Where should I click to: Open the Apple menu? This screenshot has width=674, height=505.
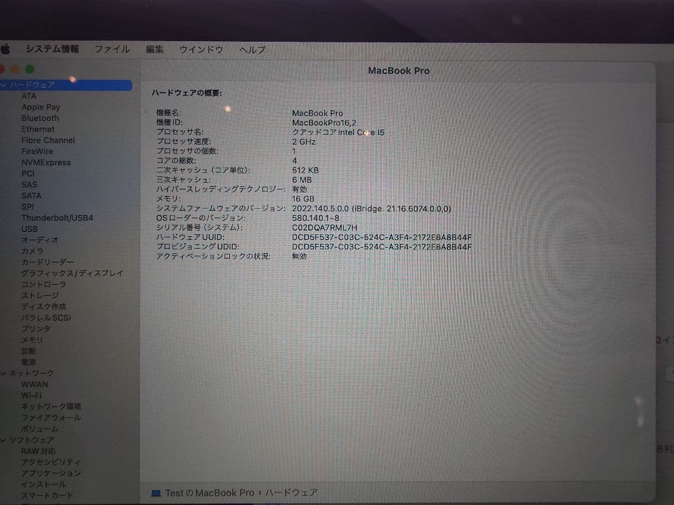tap(6, 48)
